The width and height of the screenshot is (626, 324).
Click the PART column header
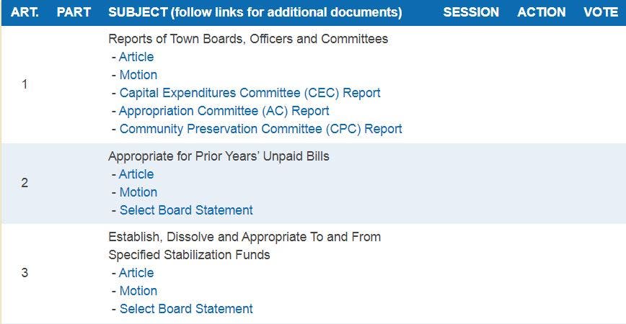74,12
